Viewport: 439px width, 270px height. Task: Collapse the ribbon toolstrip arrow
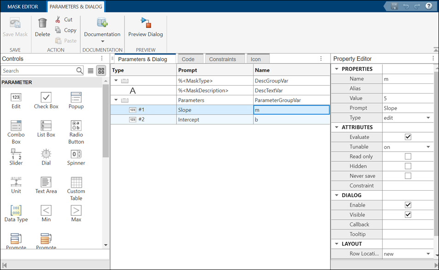[x=436, y=49]
